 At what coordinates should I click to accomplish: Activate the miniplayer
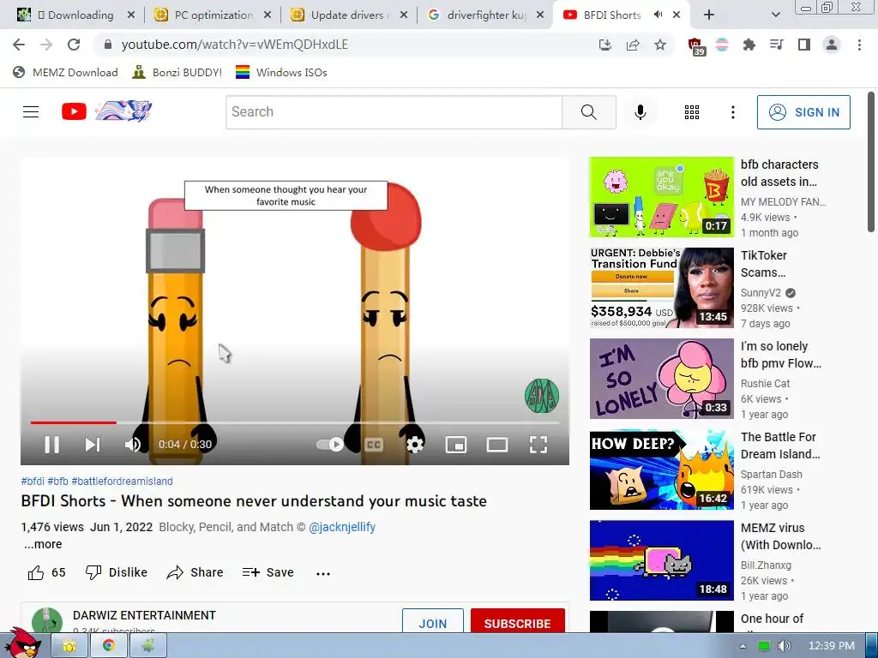point(456,445)
